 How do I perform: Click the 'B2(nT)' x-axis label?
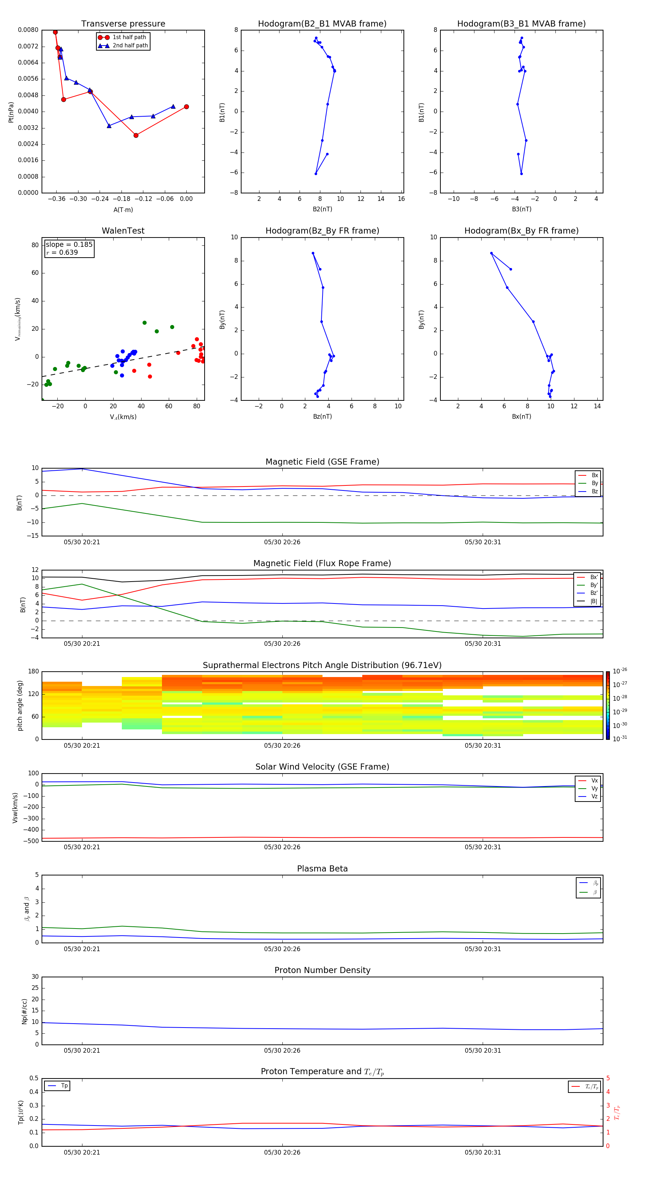(322, 209)
